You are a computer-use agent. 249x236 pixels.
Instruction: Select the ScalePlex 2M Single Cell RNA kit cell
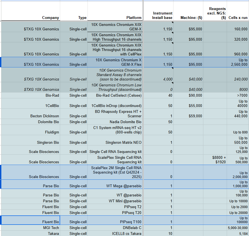pyautogui.click(x=115, y=172)
